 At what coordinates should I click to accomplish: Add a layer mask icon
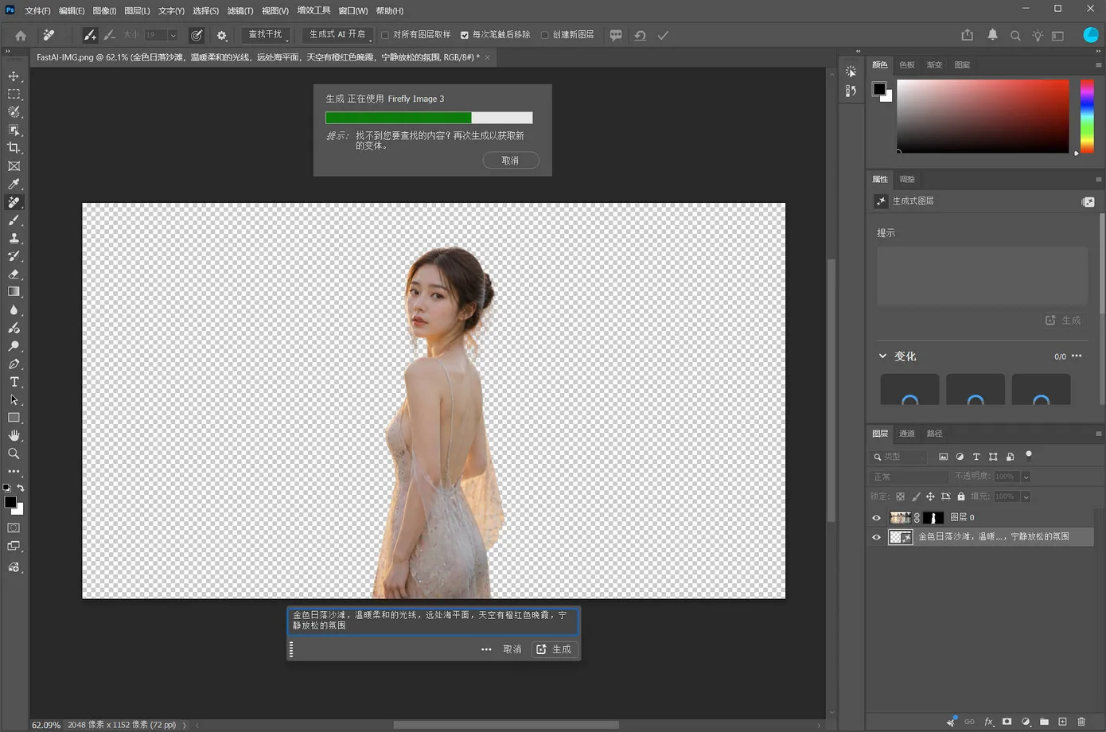click(1007, 722)
